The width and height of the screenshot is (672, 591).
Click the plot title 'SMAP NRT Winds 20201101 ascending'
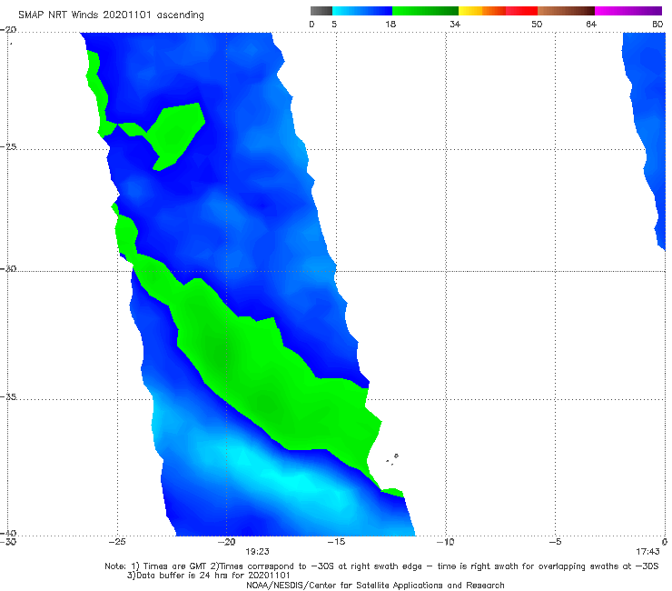pyautogui.click(x=111, y=15)
